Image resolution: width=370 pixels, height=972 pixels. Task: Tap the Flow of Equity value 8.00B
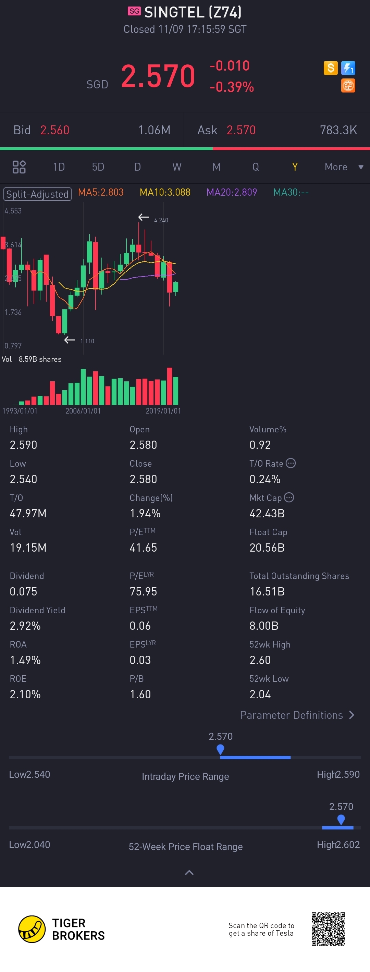click(264, 626)
